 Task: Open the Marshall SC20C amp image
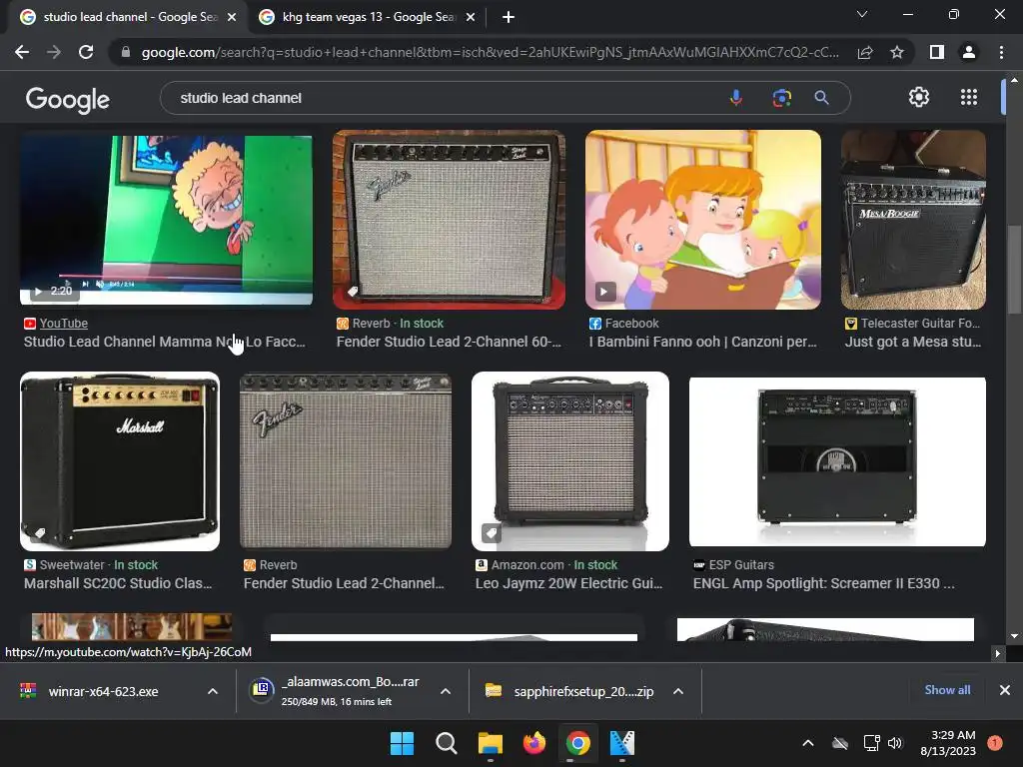point(120,461)
